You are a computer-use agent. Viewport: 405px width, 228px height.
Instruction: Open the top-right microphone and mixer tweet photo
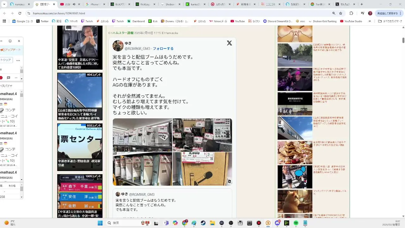[x=202, y=135]
